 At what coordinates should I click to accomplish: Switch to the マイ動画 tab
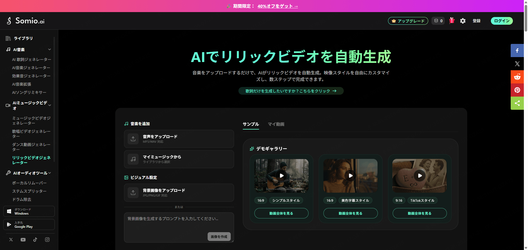tap(276, 124)
